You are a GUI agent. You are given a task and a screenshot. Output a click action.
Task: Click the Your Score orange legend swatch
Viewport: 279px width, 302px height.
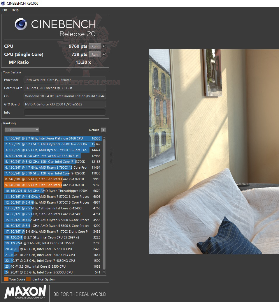6,279
